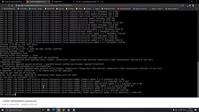Open the php script bookmark folder
The width and height of the screenshot is (199, 112).
click(60, 9)
